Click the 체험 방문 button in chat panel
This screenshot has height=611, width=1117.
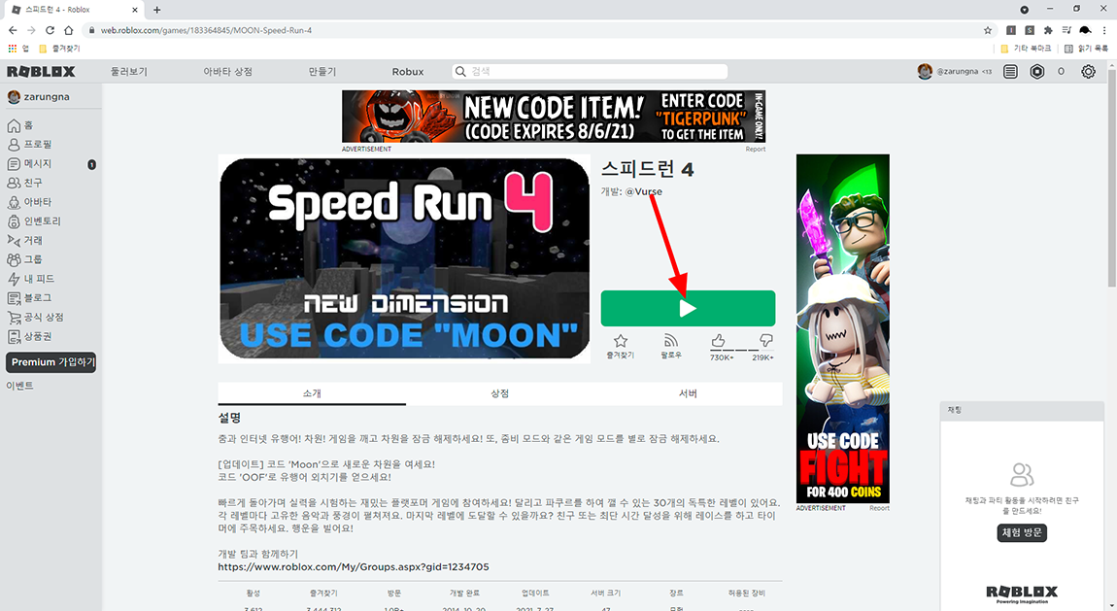click(x=1022, y=532)
